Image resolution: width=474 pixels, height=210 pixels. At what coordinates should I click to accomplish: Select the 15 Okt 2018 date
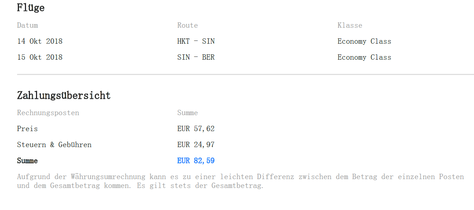40,57
